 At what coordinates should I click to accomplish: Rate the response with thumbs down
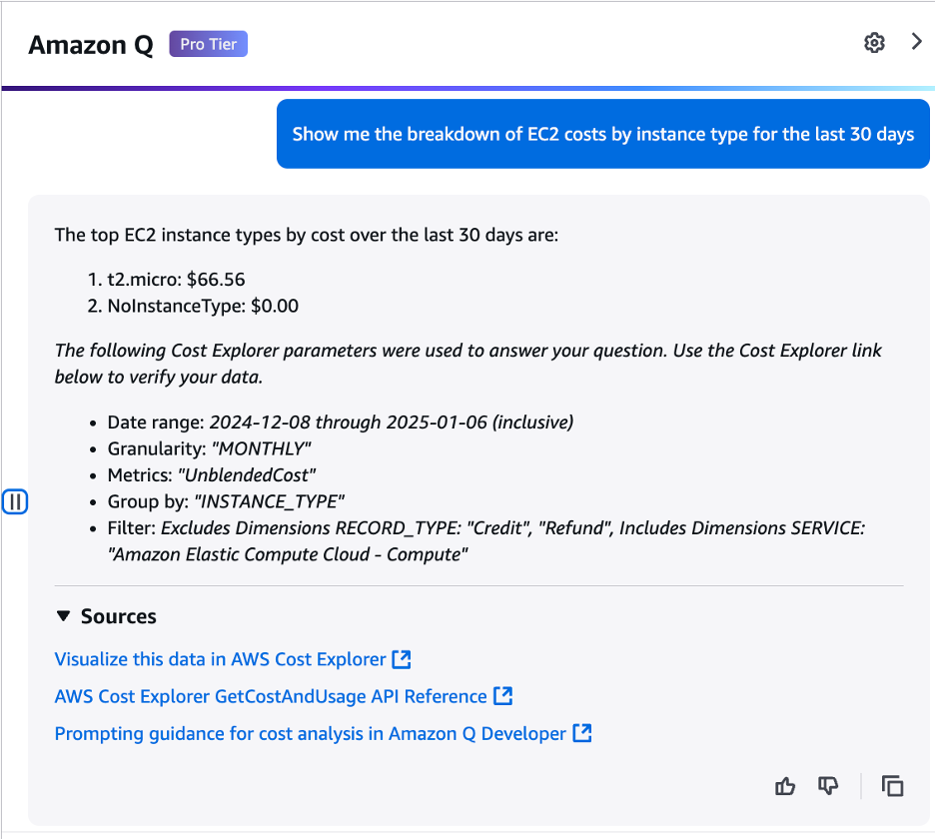click(x=828, y=786)
